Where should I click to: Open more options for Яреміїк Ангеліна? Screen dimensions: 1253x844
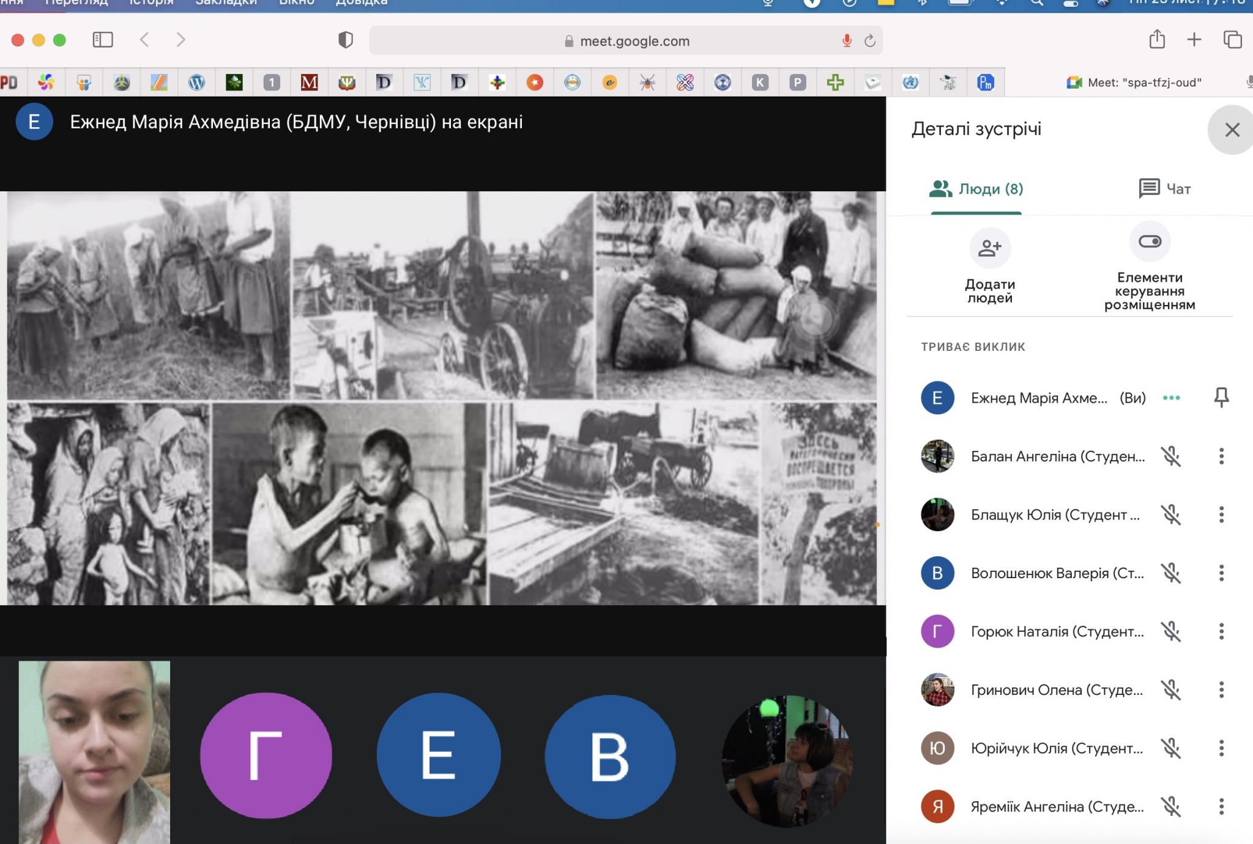1221,807
